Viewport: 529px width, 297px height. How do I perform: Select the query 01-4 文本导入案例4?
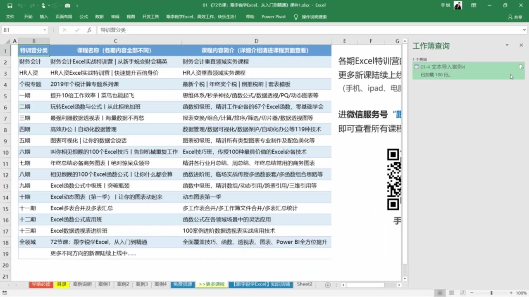pyautogui.click(x=469, y=71)
